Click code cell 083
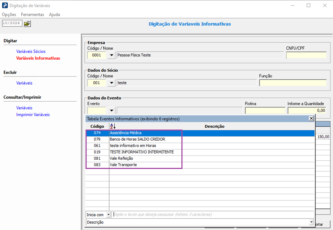 tap(97, 165)
